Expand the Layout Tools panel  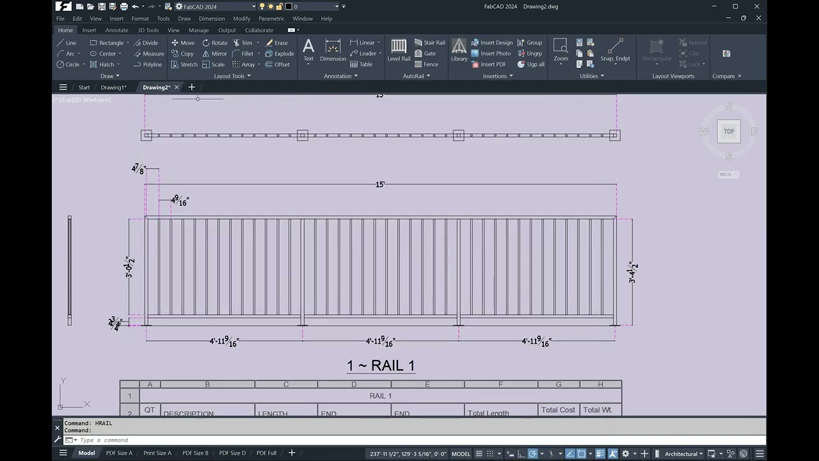(232, 76)
